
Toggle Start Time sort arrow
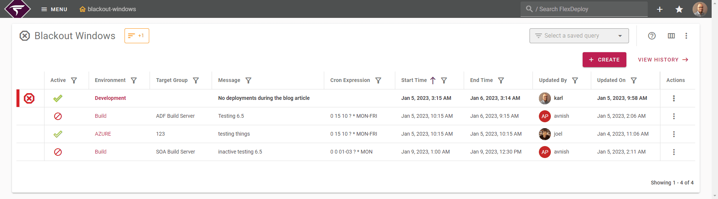point(433,80)
